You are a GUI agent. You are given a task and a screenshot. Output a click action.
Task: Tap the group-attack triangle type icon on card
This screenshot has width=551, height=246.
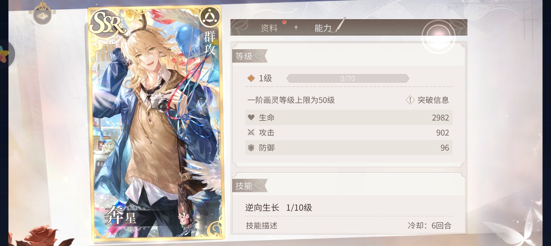click(210, 17)
